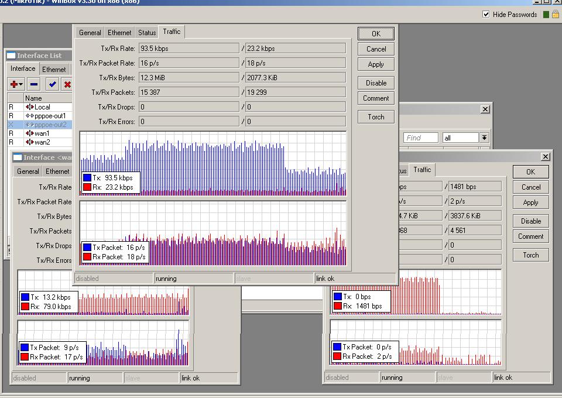Click Apply in the front dialog
Image resolution: width=562 pixels, height=398 pixels.
376,64
